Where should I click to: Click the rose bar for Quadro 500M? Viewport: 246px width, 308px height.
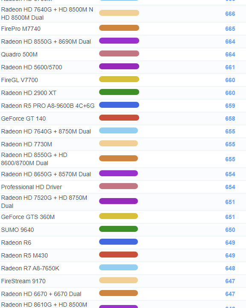pyautogui.click(x=119, y=53)
